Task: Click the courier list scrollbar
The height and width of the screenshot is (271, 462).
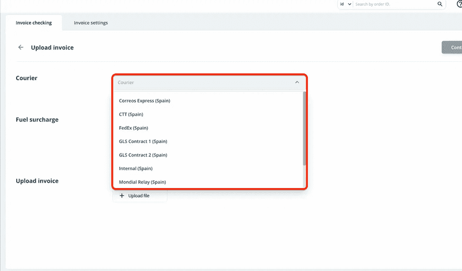Action: (x=304, y=128)
